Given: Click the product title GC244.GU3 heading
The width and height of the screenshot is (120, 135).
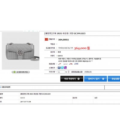Looking at the screenshot, I should tap(65, 33).
